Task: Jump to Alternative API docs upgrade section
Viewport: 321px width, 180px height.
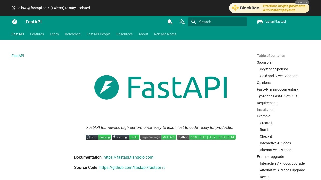Action: click(x=282, y=170)
